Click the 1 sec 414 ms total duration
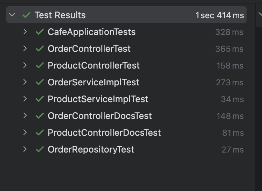 coord(220,15)
